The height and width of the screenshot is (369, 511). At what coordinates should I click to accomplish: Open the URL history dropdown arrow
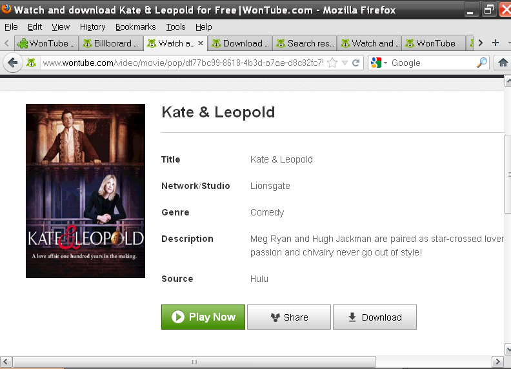point(345,63)
